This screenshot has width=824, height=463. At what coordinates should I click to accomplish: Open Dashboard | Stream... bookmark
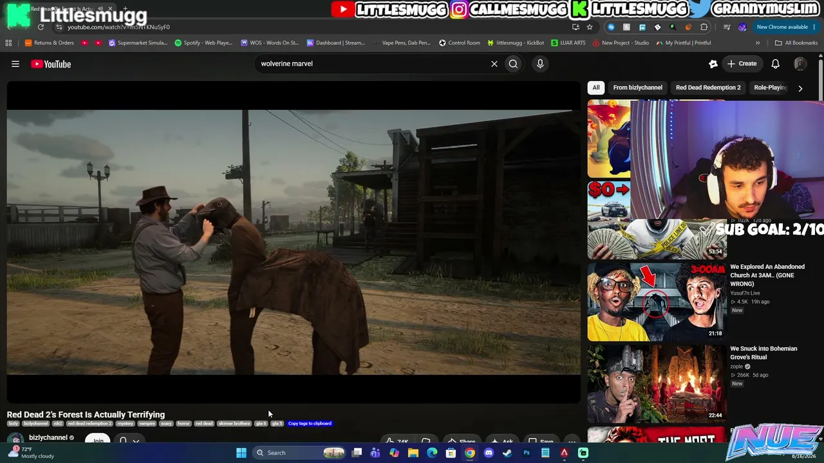[x=336, y=42]
